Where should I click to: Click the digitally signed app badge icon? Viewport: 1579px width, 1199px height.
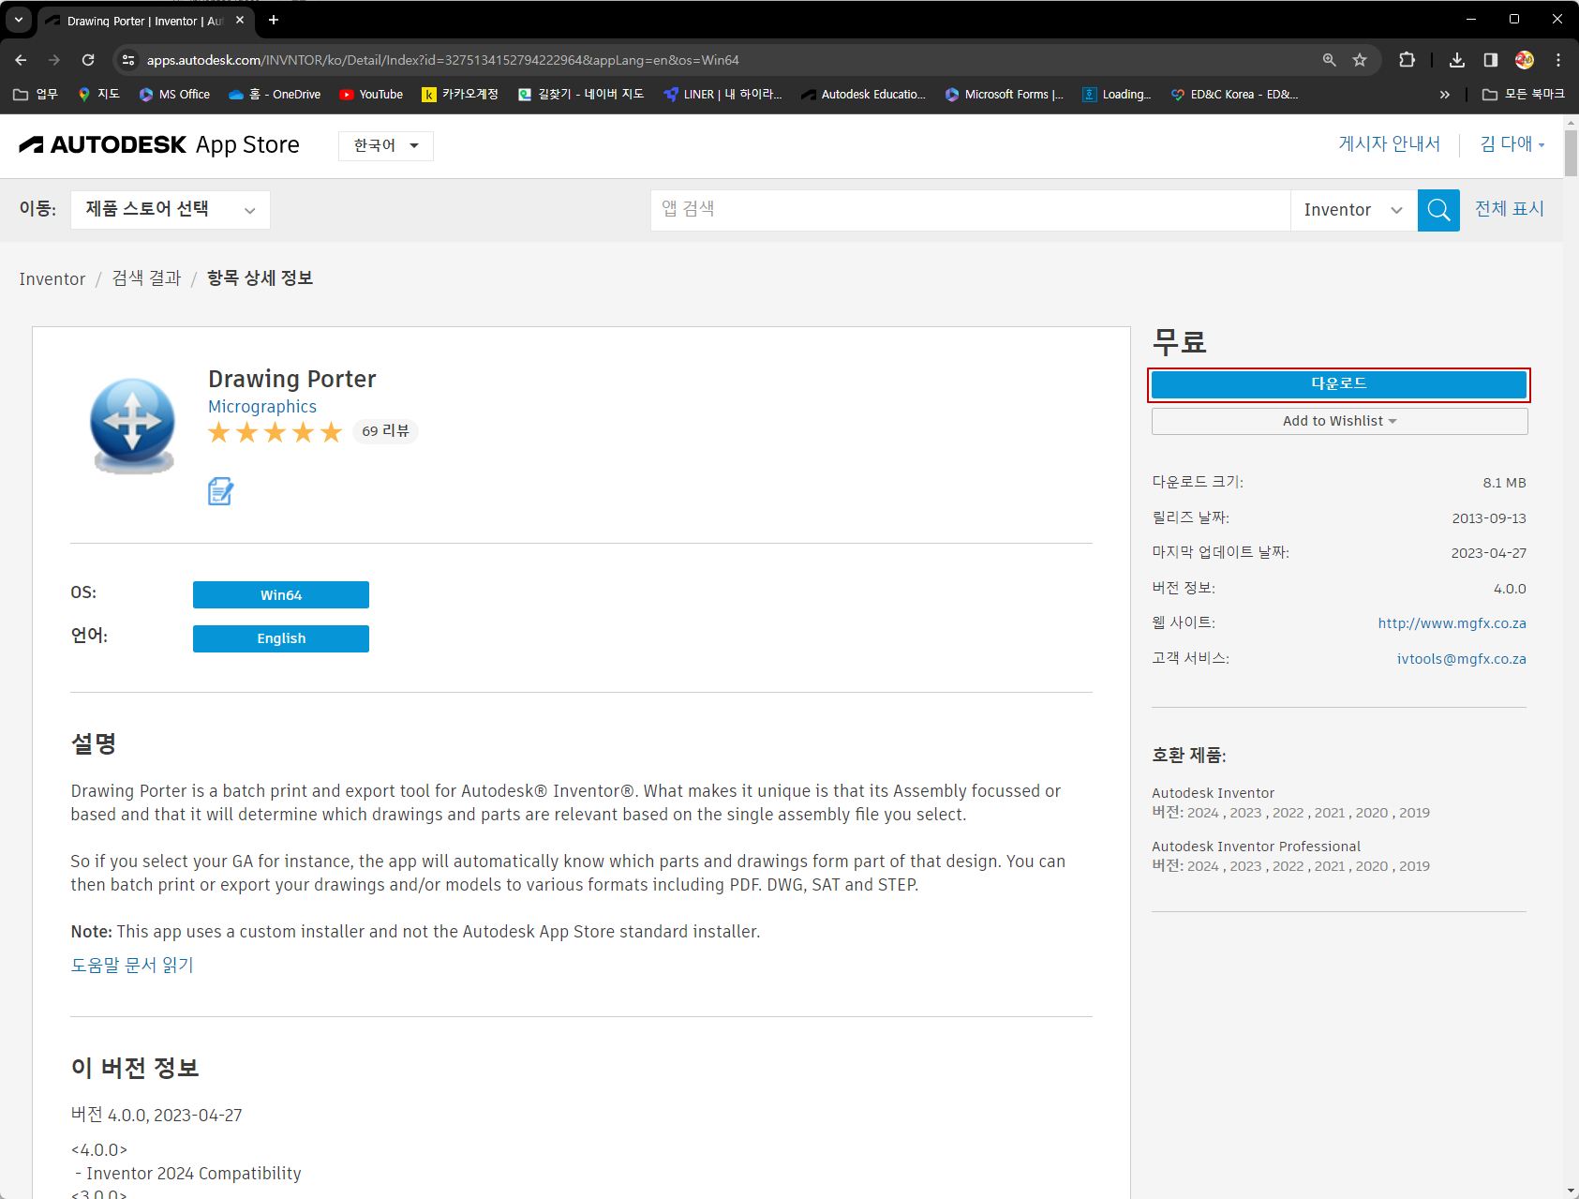tap(220, 491)
